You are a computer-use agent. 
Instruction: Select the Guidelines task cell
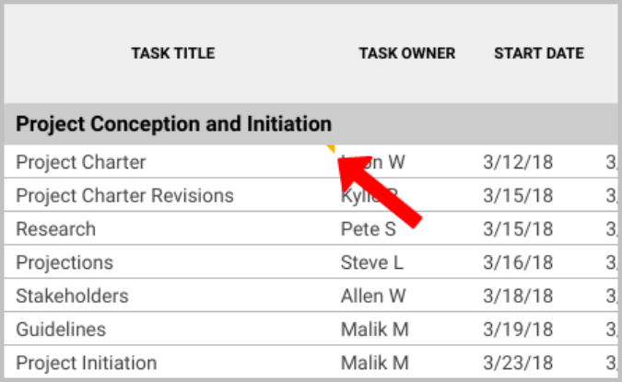click(x=61, y=330)
